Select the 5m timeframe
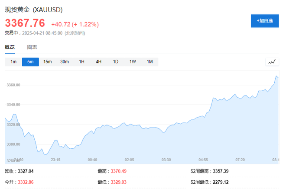The width and height of the screenshot is (286, 192). pyautogui.click(x=30, y=62)
